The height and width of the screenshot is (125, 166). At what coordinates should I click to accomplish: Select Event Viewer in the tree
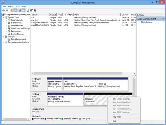pos(16,23)
